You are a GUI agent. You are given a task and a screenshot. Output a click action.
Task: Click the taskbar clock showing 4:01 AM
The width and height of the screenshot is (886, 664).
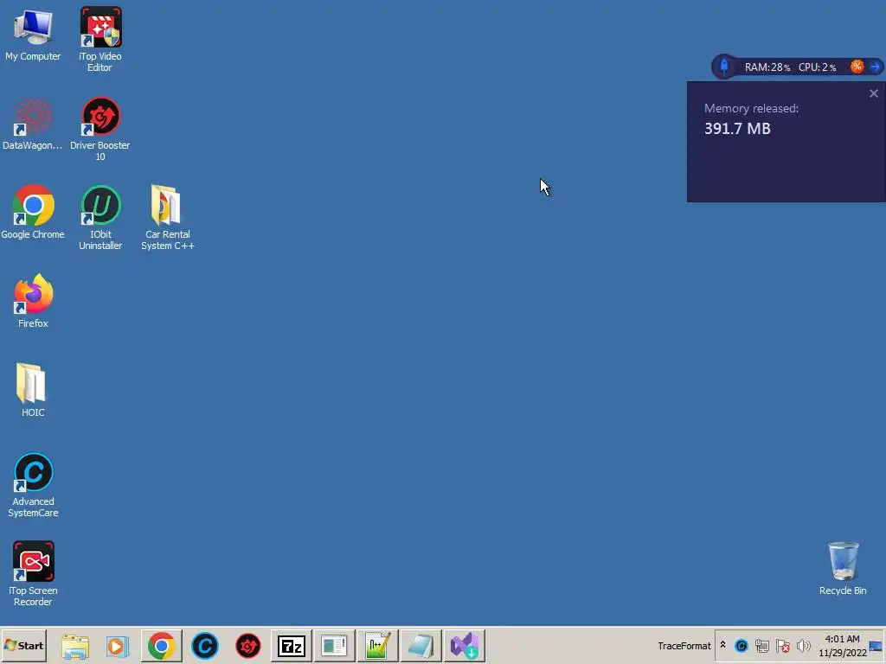842,645
